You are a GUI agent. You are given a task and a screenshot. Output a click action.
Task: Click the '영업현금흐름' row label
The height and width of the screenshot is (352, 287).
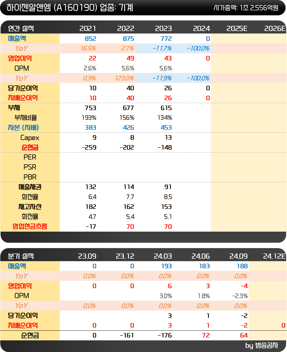click(x=30, y=227)
